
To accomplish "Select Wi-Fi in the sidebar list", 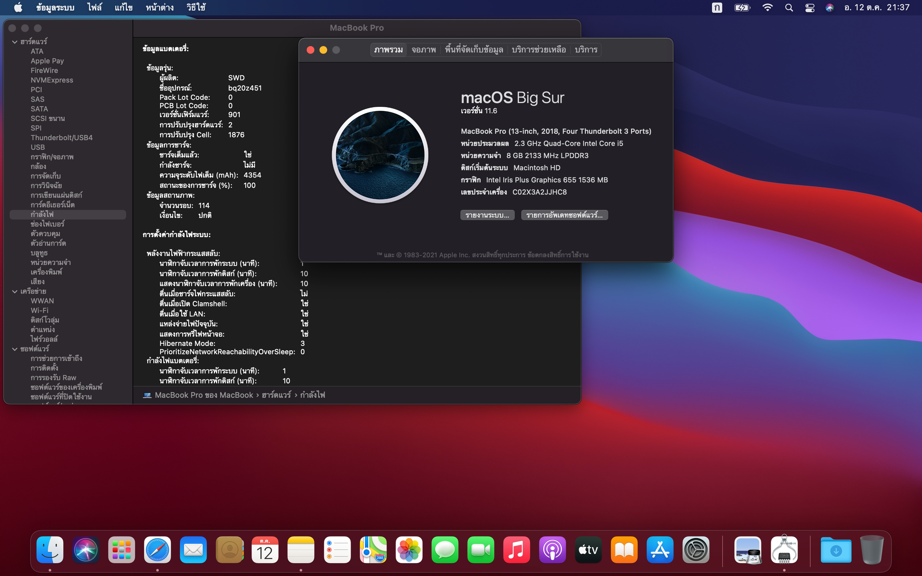I will (x=39, y=310).
